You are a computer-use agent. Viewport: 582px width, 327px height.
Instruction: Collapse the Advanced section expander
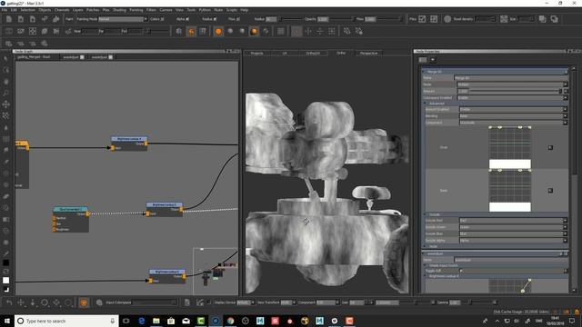click(x=426, y=104)
